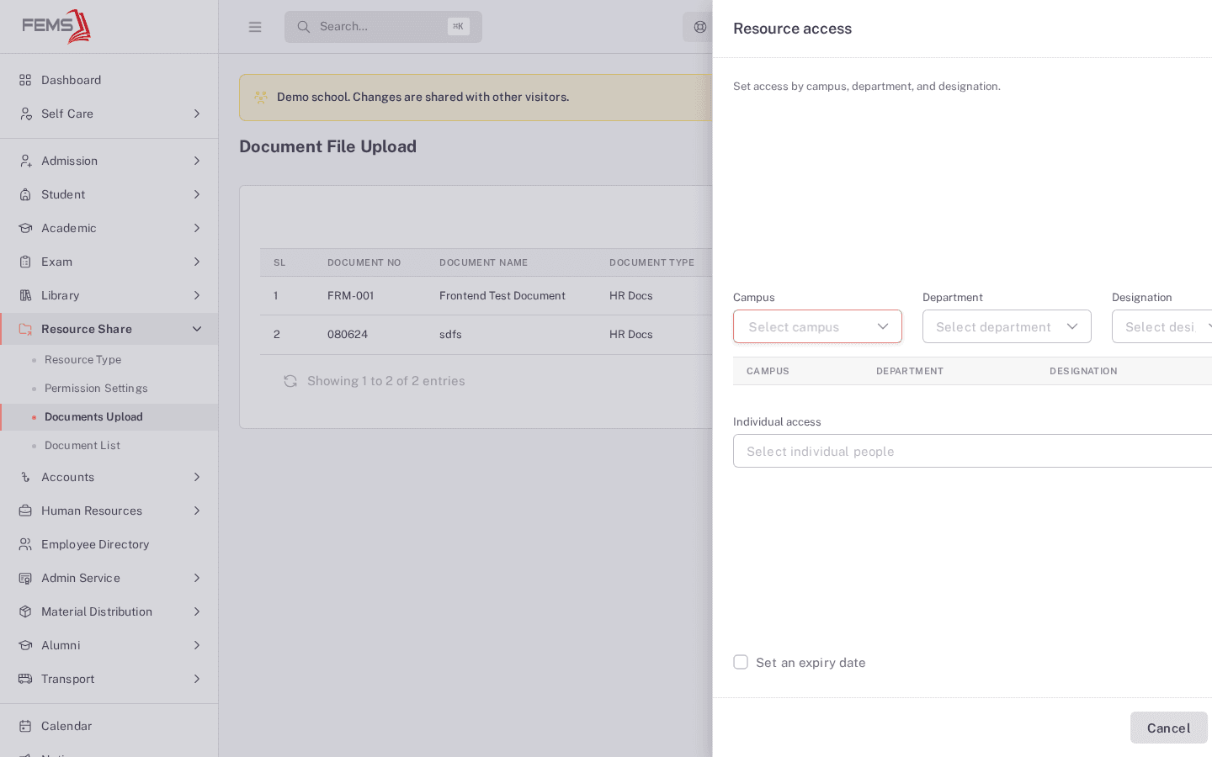Click DOCUMENT NAME column header
This screenshot has height=757, width=1212.
[483, 262]
